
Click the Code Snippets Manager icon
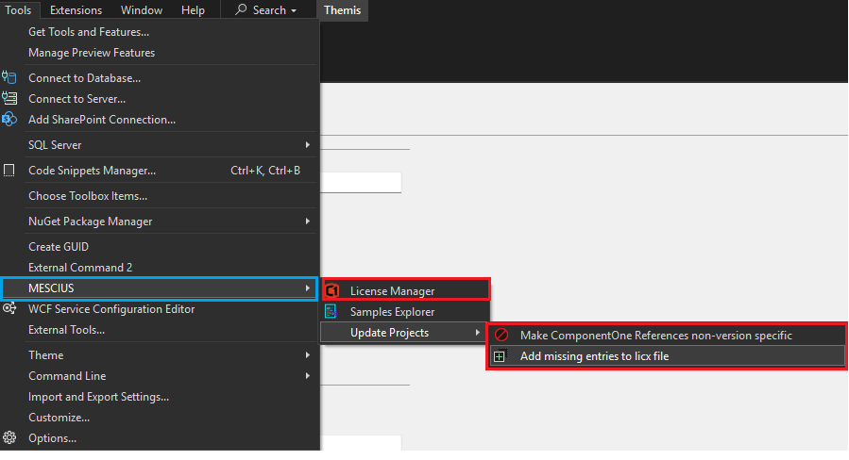click(x=10, y=171)
